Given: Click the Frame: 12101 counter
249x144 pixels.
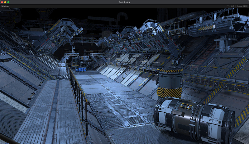Looking at the screenshot, I should [x=242, y=6].
